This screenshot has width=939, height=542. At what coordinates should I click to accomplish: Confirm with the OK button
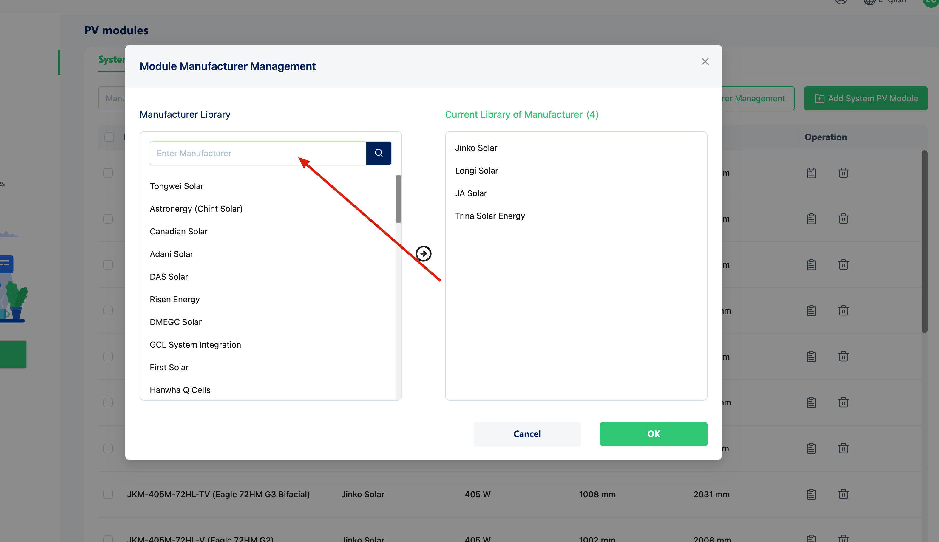[x=654, y=434]
